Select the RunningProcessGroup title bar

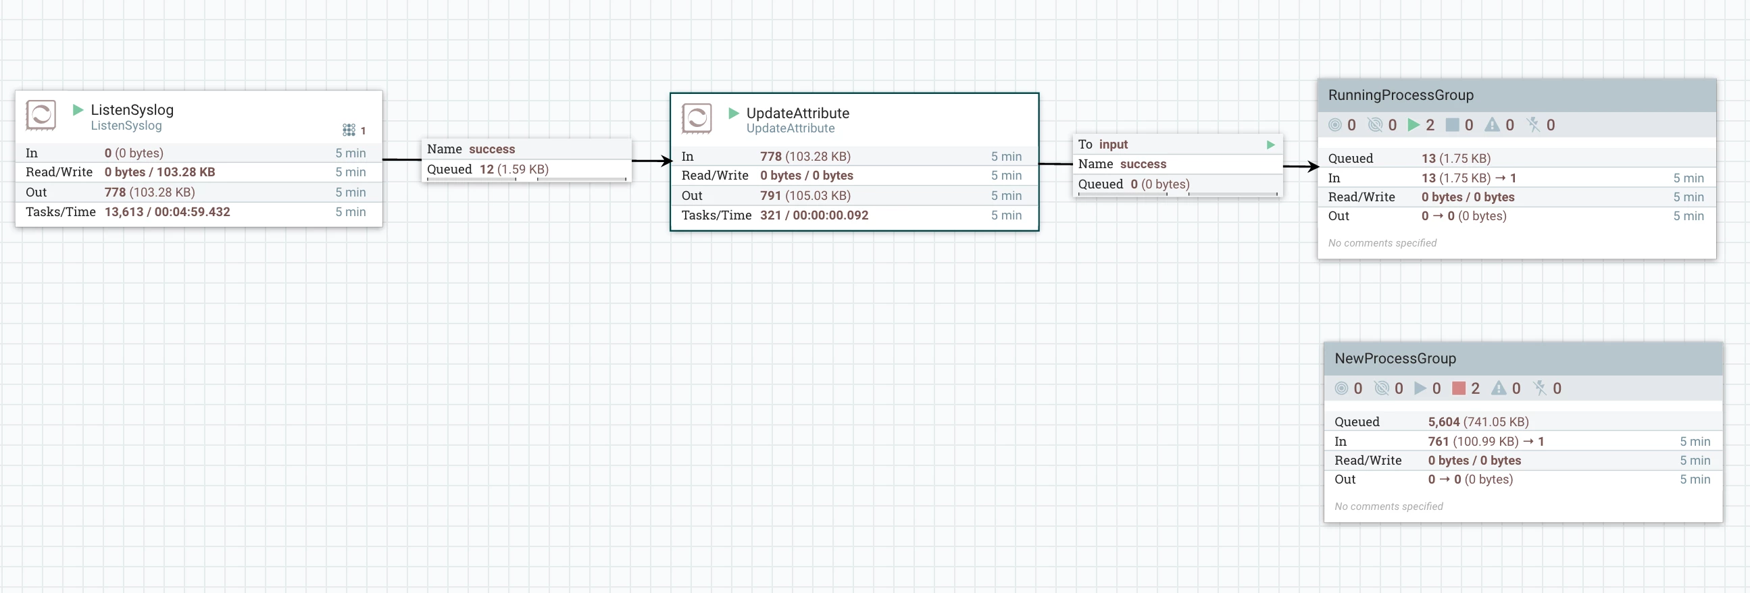1516,95
